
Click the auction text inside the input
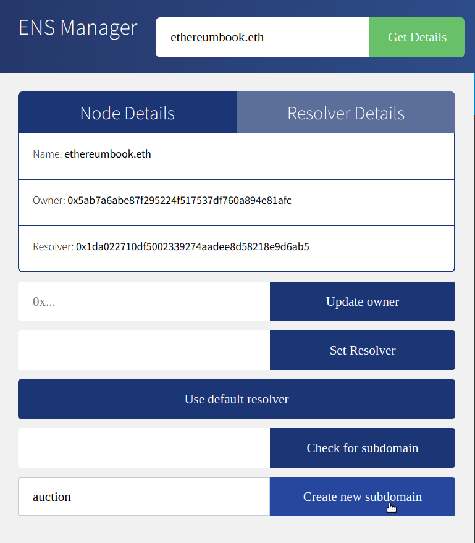tap(52, 497)
